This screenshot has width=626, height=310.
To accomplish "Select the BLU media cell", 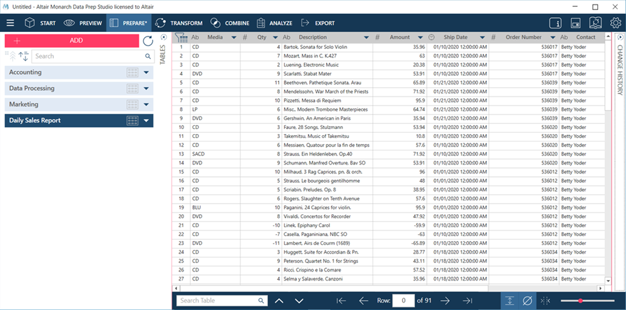I will click(x=215, y=207).
